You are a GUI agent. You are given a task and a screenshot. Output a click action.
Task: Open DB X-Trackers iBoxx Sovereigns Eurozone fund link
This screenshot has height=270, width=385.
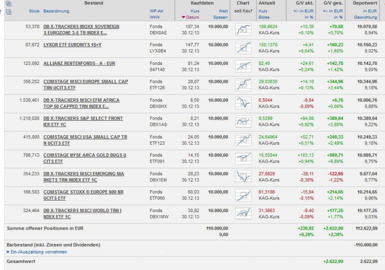[81, 29]
